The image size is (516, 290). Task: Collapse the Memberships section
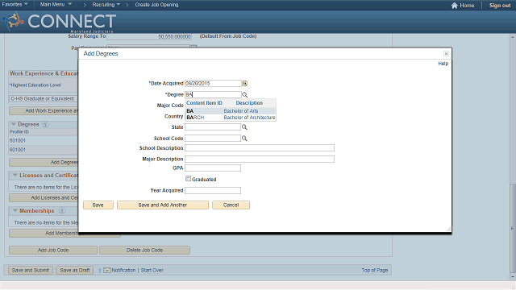pyautogui.click(x=15, y=211)
